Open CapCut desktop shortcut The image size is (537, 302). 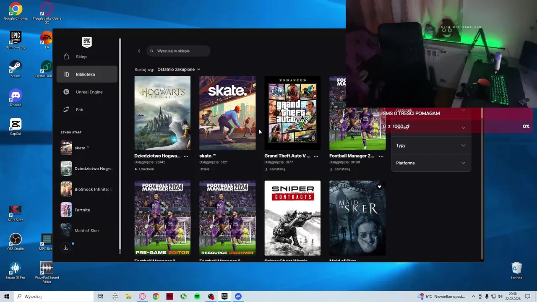16,127
